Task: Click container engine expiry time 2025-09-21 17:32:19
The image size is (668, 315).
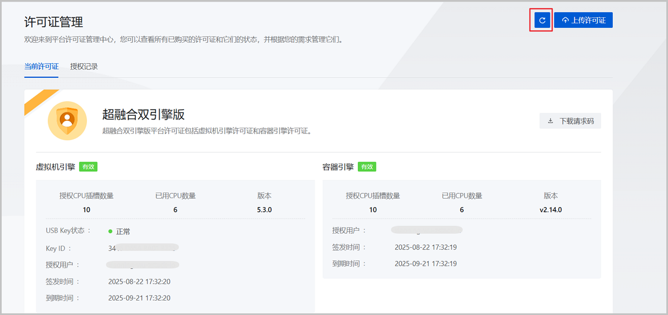Action: click(x=426, y=264)
